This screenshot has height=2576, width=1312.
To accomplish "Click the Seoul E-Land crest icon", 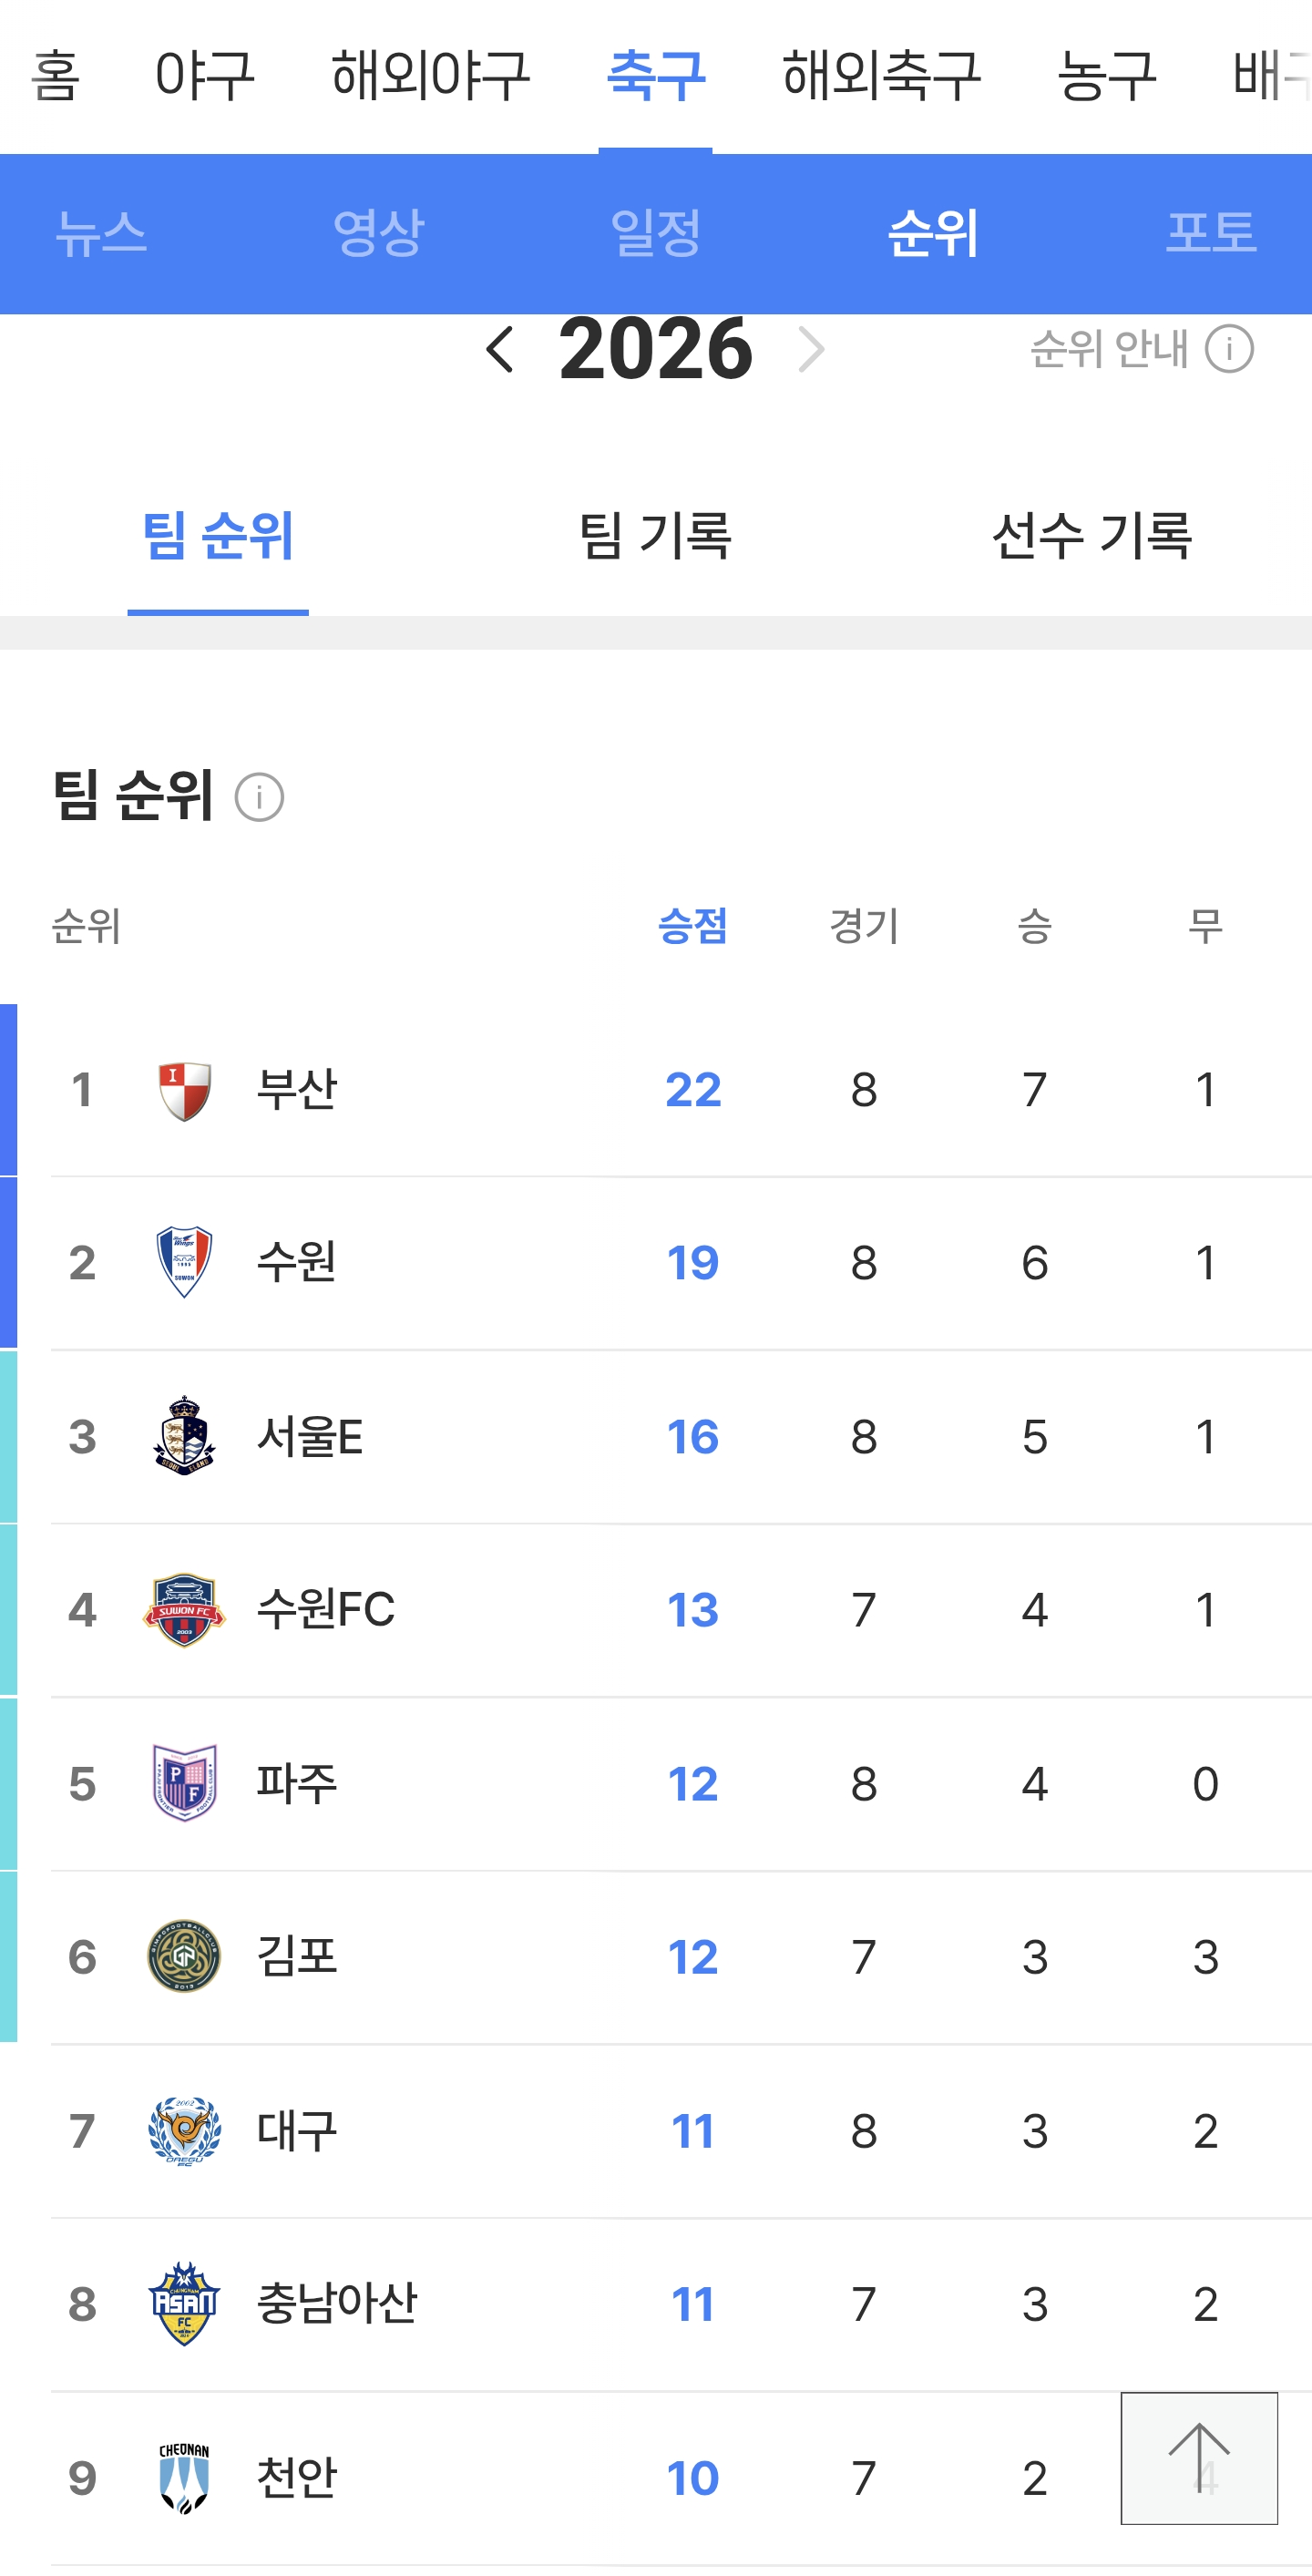I will pos(185,1436).
